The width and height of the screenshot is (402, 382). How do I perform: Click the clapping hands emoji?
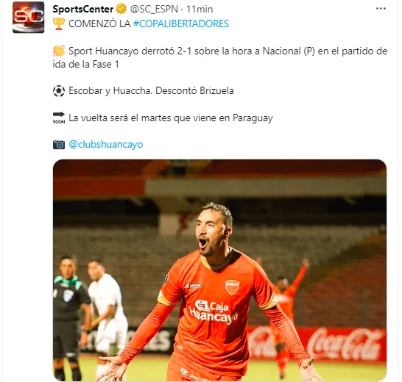tap(59, 51)
